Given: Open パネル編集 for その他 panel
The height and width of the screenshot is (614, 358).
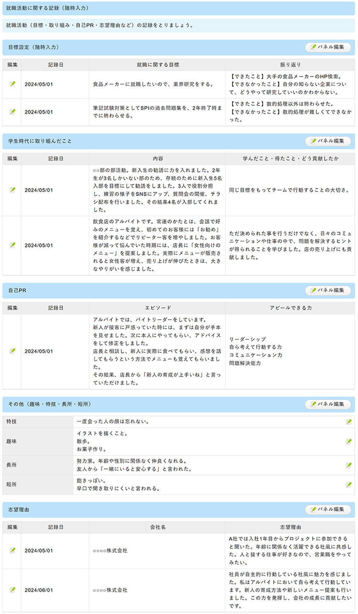Looking at the screenshot, I should pos(328,404).
